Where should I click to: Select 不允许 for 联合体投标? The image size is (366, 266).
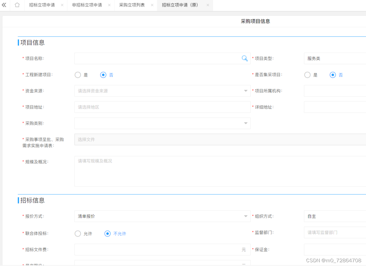[x=107, y=233]
